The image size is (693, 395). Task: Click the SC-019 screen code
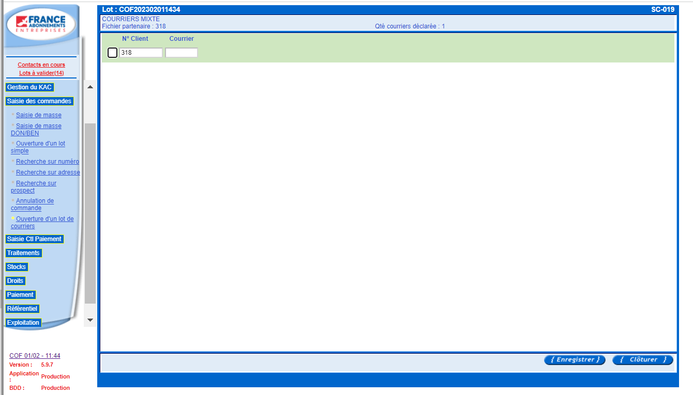(662, 9)
